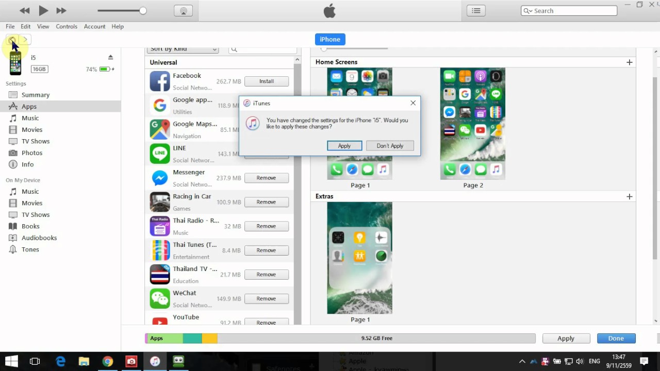Open the File menu
Image resolution: width=660 pixels, height=371 pixels.
pos(10,26)
